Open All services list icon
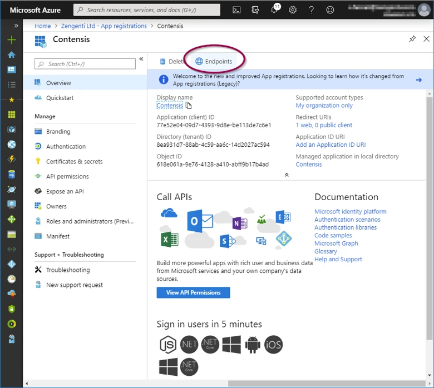Image resolution: width=434 pixels, height=388 pixels. click(x=12, y=84)
